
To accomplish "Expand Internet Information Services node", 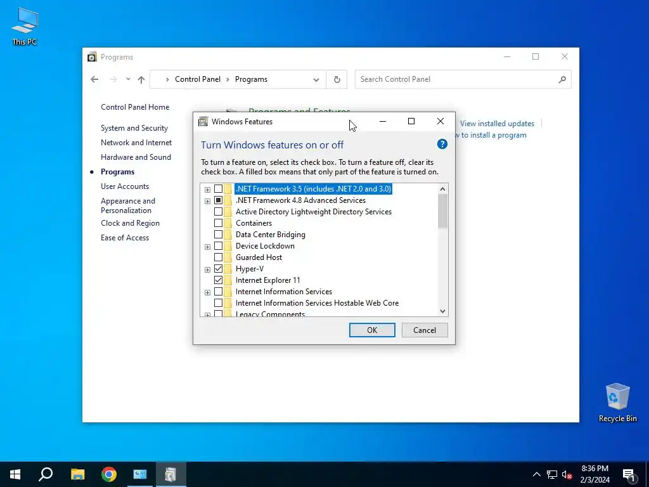I will point(207,292).
